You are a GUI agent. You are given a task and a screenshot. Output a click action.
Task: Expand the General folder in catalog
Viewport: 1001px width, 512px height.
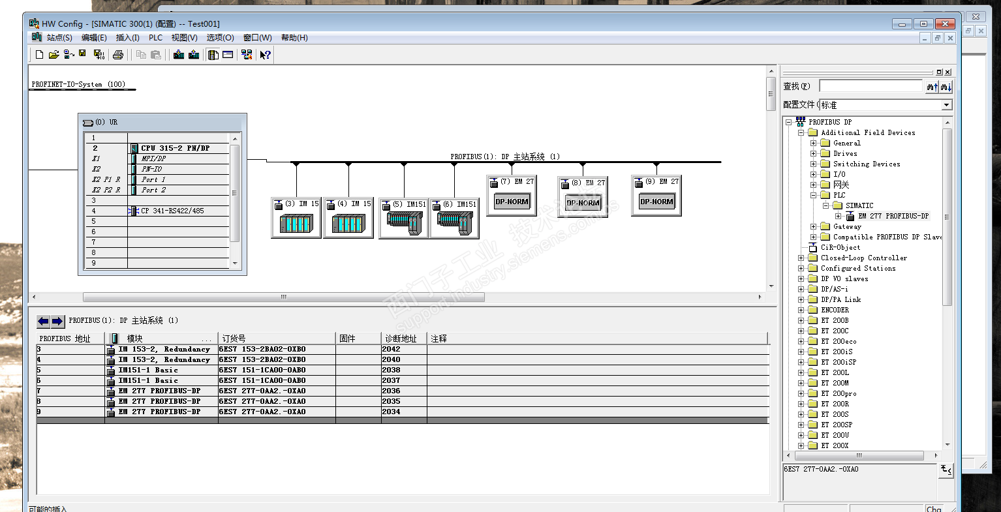[x=814, y=143]
